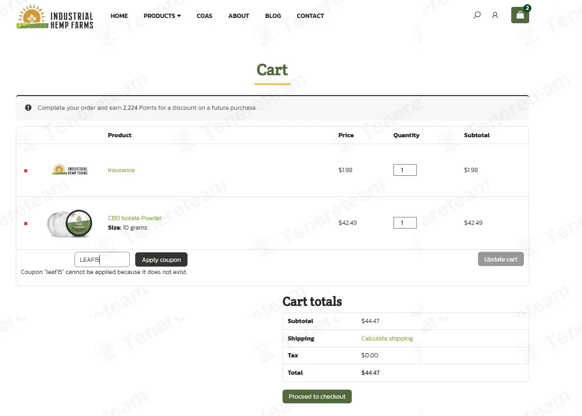Open the CBD Isolate Powder product link
582x416 pixels.
(x=135, y=218)
